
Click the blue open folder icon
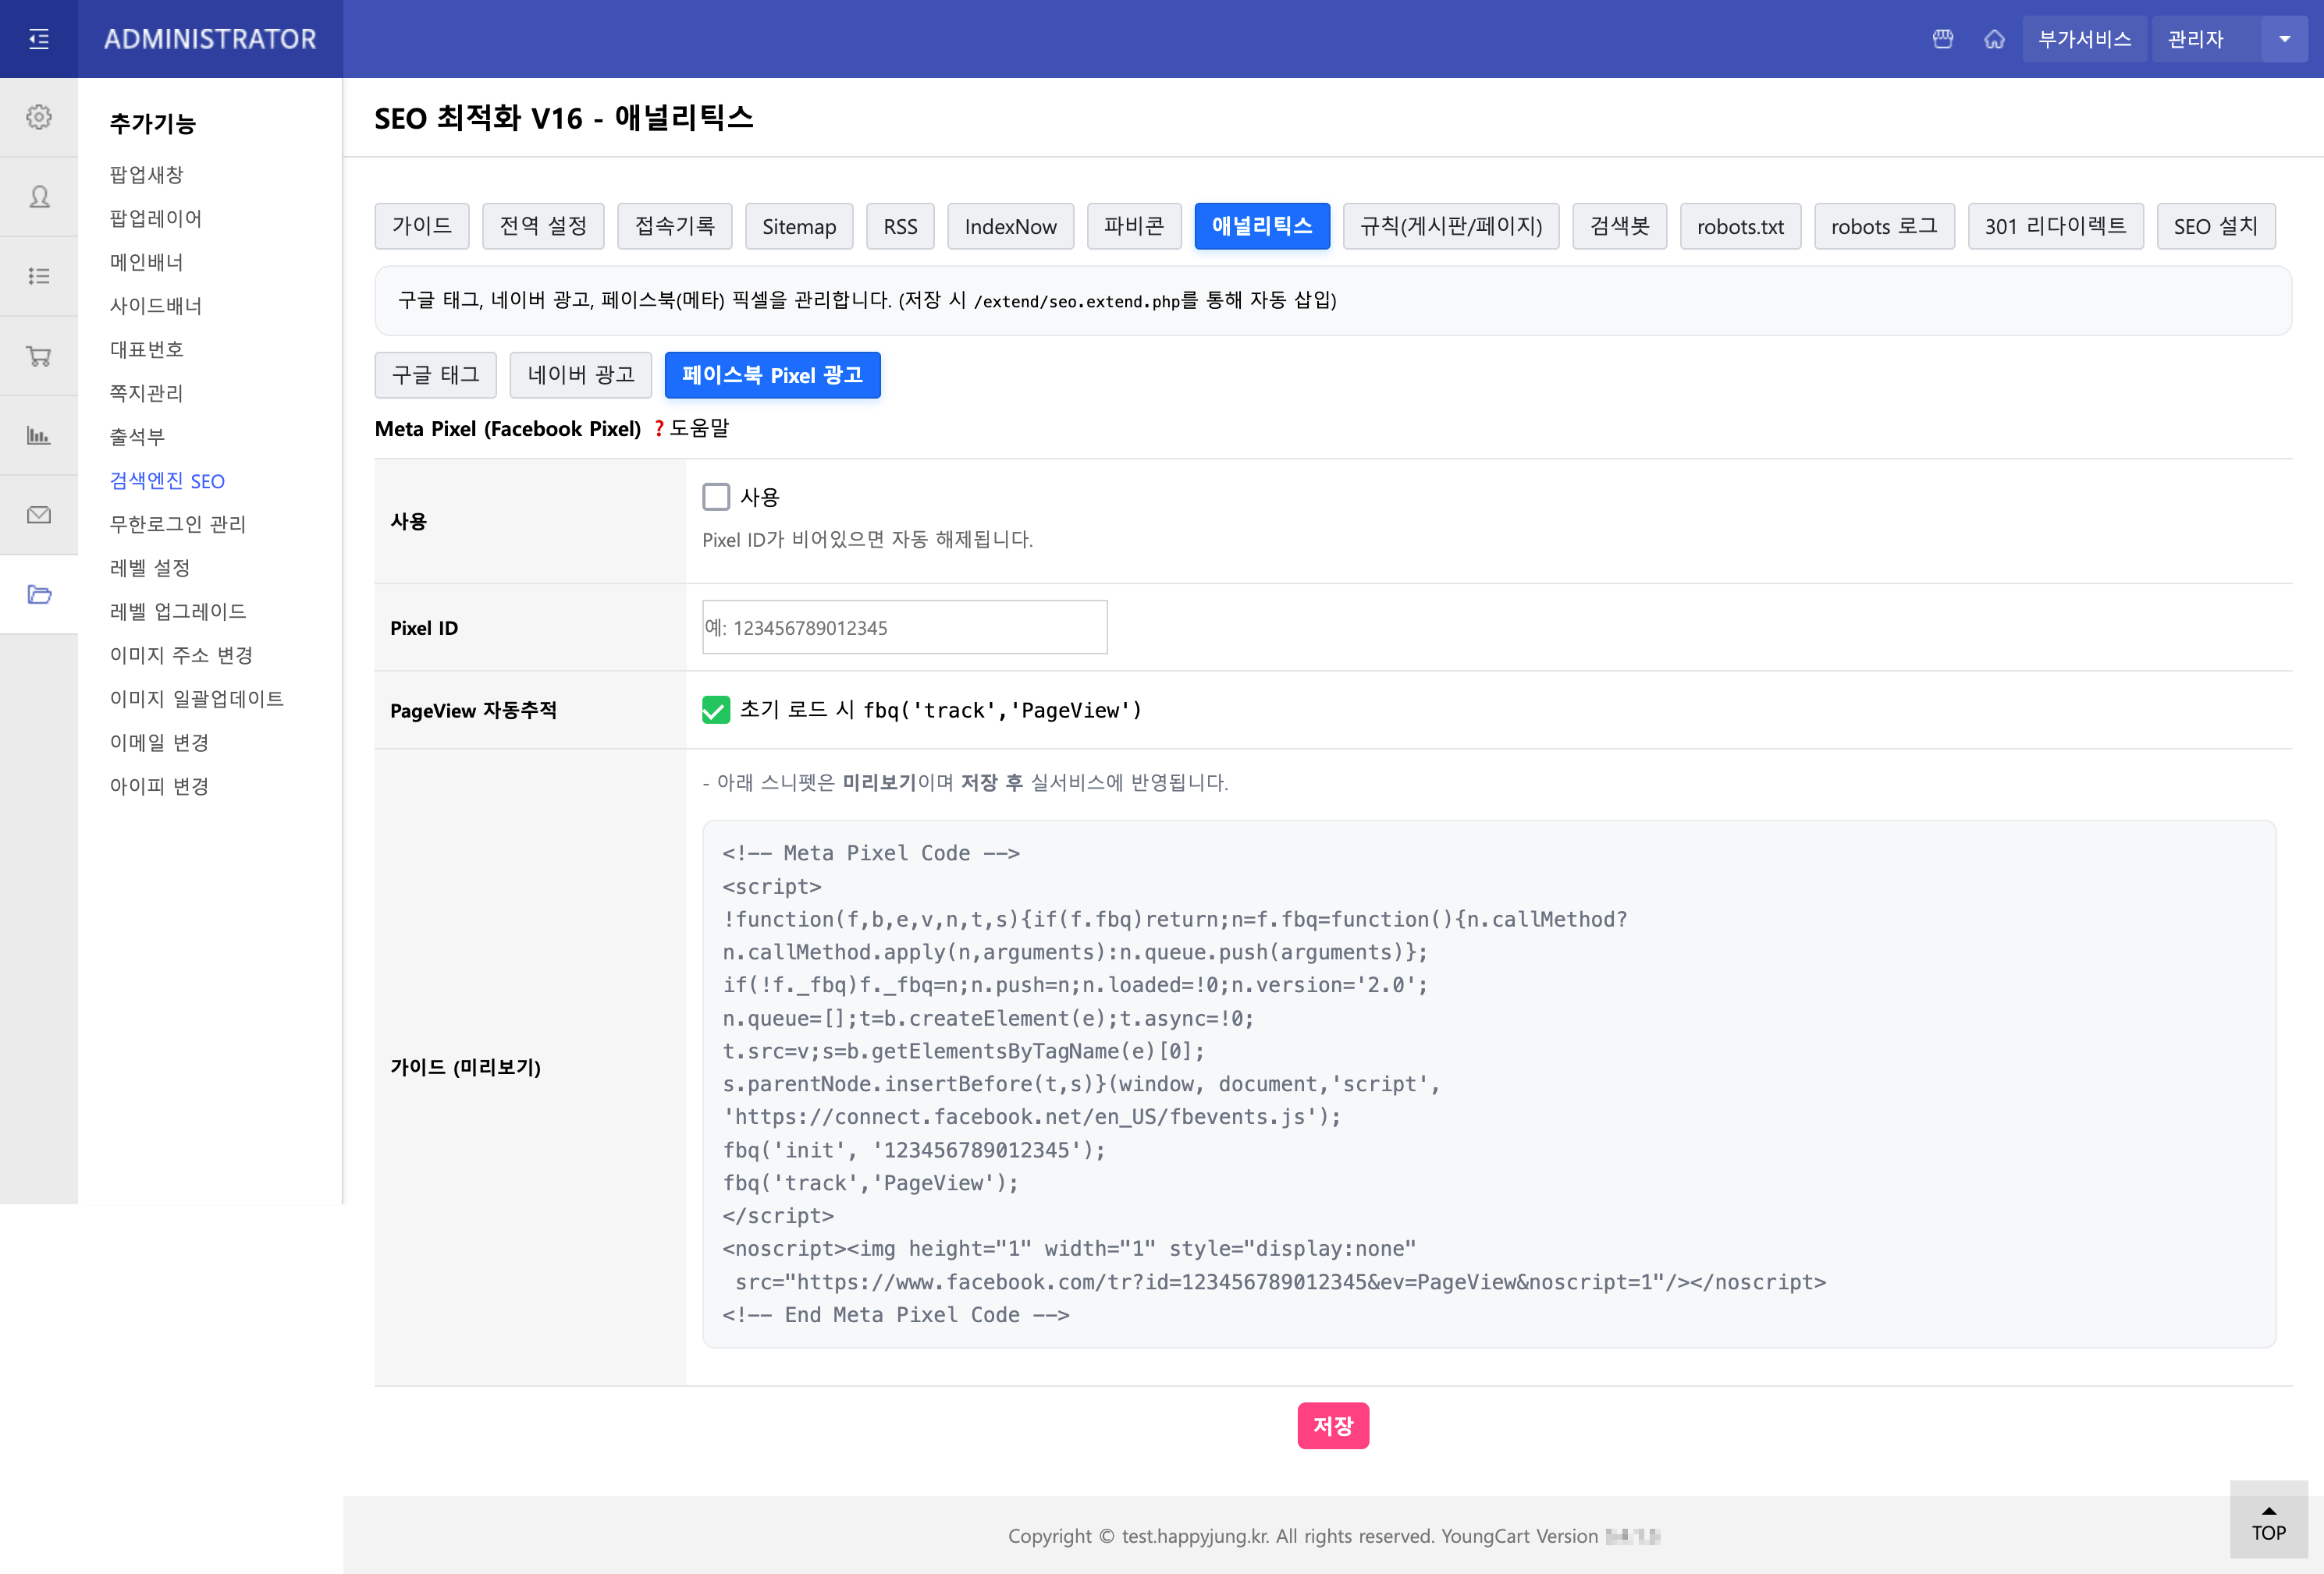[x=38, y=594]
